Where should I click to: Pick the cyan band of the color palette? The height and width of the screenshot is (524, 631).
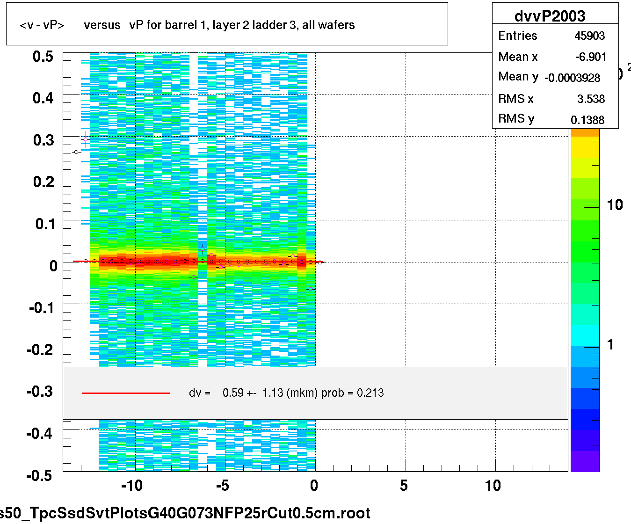tap(585, 335)
